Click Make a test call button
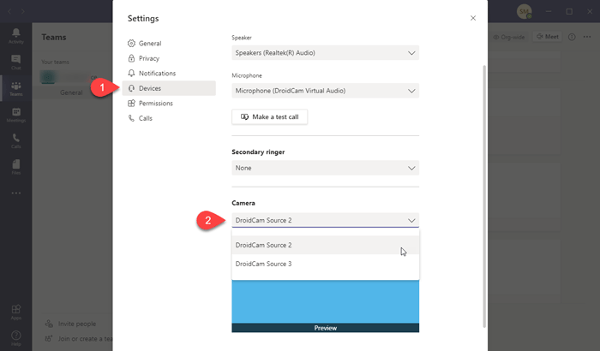Image resolution: width=600 pixels, height=351 pixels. [x=269, y=116]
